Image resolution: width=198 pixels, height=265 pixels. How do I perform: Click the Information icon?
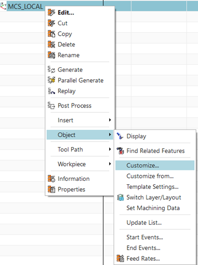click(51, 179)
